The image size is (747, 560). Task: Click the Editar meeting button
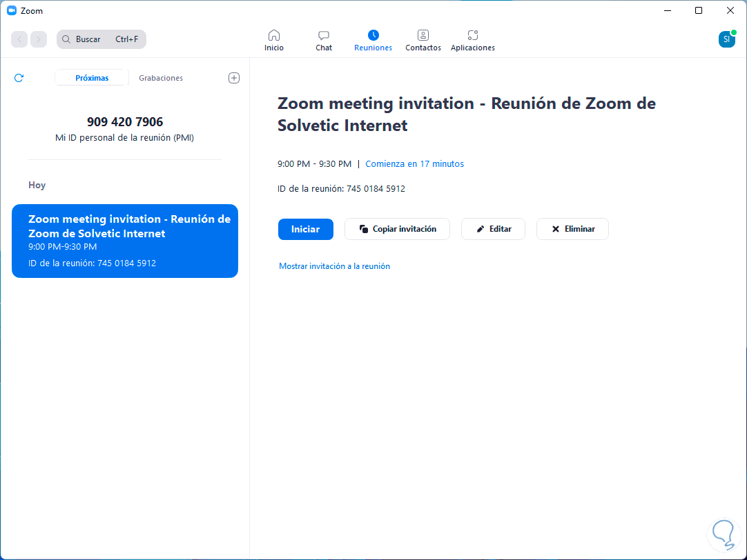(493, 229)
